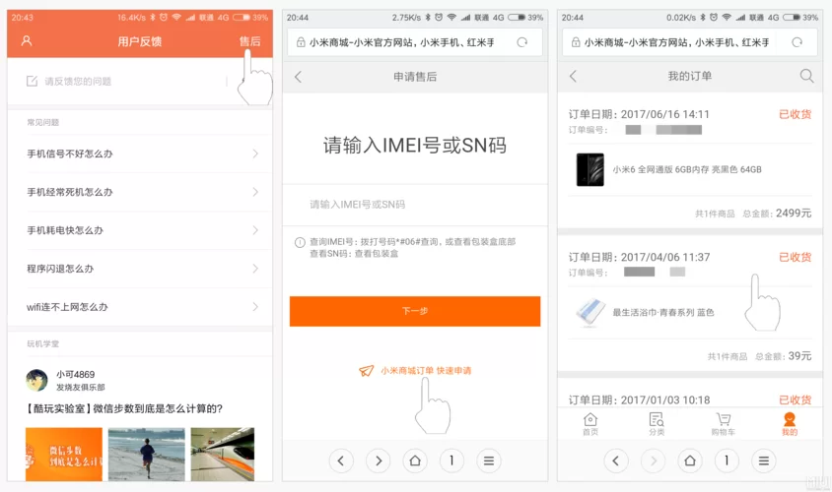Open the orange 微信步数 thumbnail
Image resolution: width=832 pixels, height=492 pixels.
[x=64, y=455]
